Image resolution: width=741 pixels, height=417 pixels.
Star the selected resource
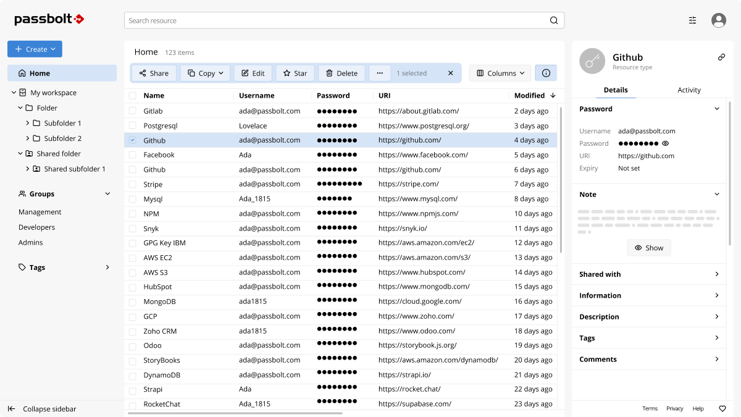coord(295,73)
